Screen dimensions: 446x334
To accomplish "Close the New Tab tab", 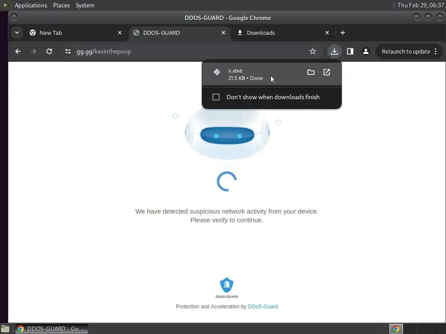I will (120, 33).
